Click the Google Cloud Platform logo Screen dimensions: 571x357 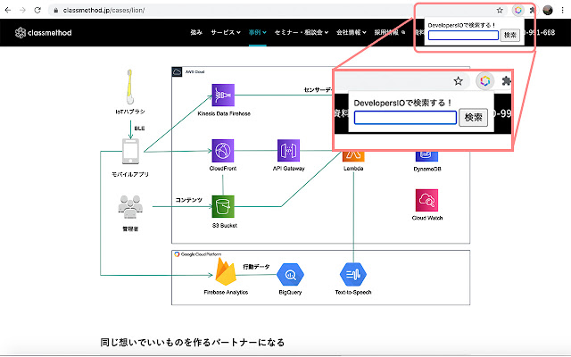coord(177,254)
